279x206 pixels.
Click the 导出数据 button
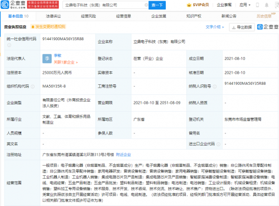(x=242, y=27)
